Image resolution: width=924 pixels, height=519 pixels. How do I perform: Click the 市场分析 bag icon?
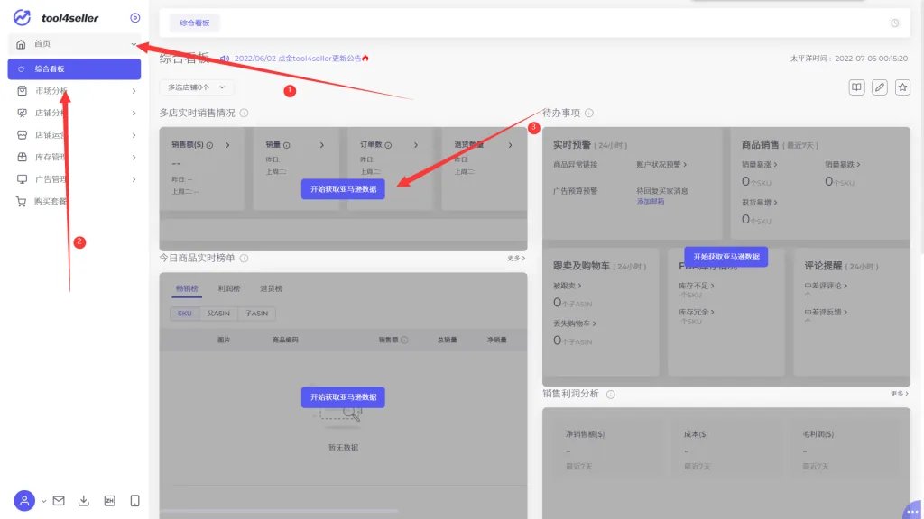[22, 91]
